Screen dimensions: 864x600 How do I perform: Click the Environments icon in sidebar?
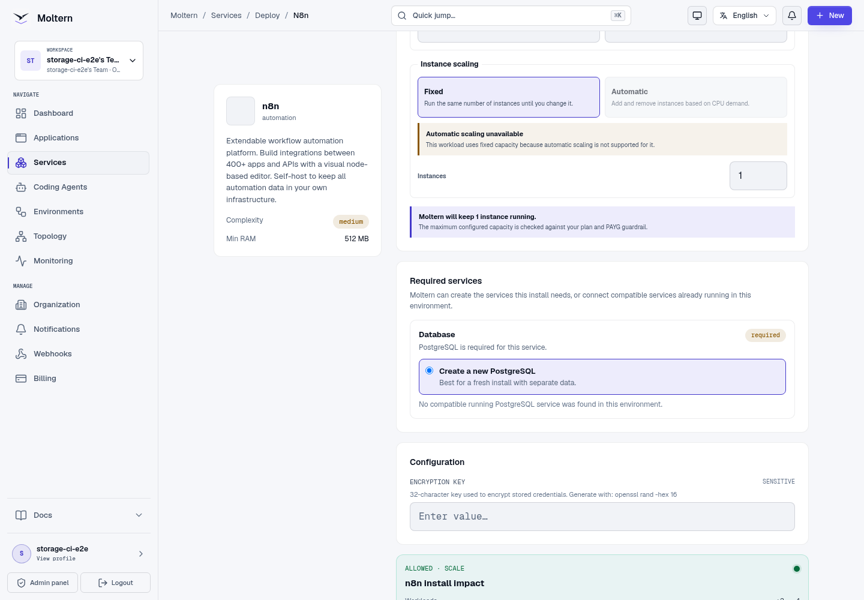pos(21,212)
